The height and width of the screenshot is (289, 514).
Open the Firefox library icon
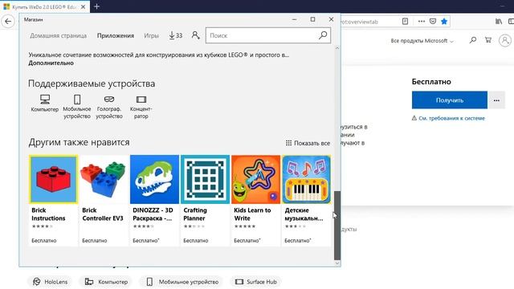click(x=499, y=22)
